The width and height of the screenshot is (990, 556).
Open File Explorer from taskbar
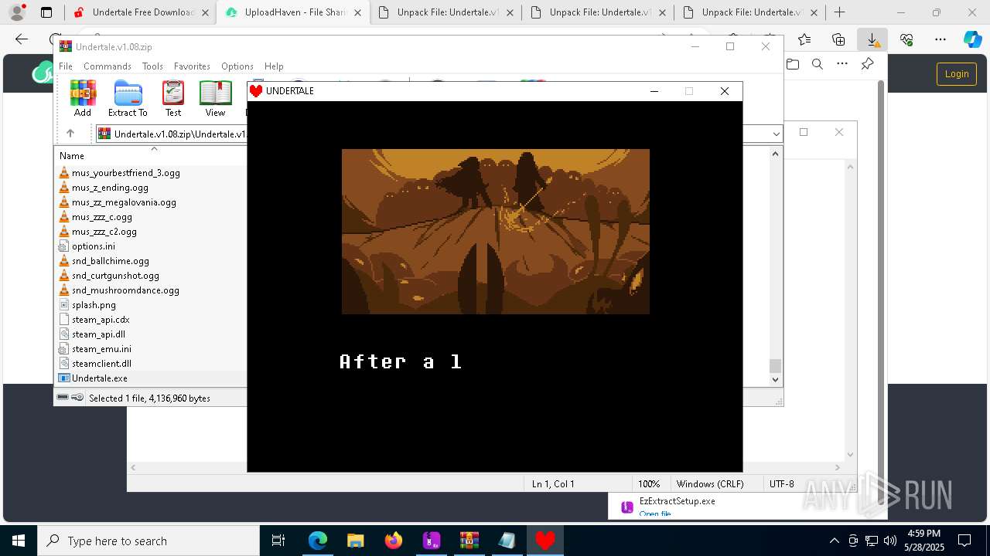pyautogui.click(x=356, y=541)
